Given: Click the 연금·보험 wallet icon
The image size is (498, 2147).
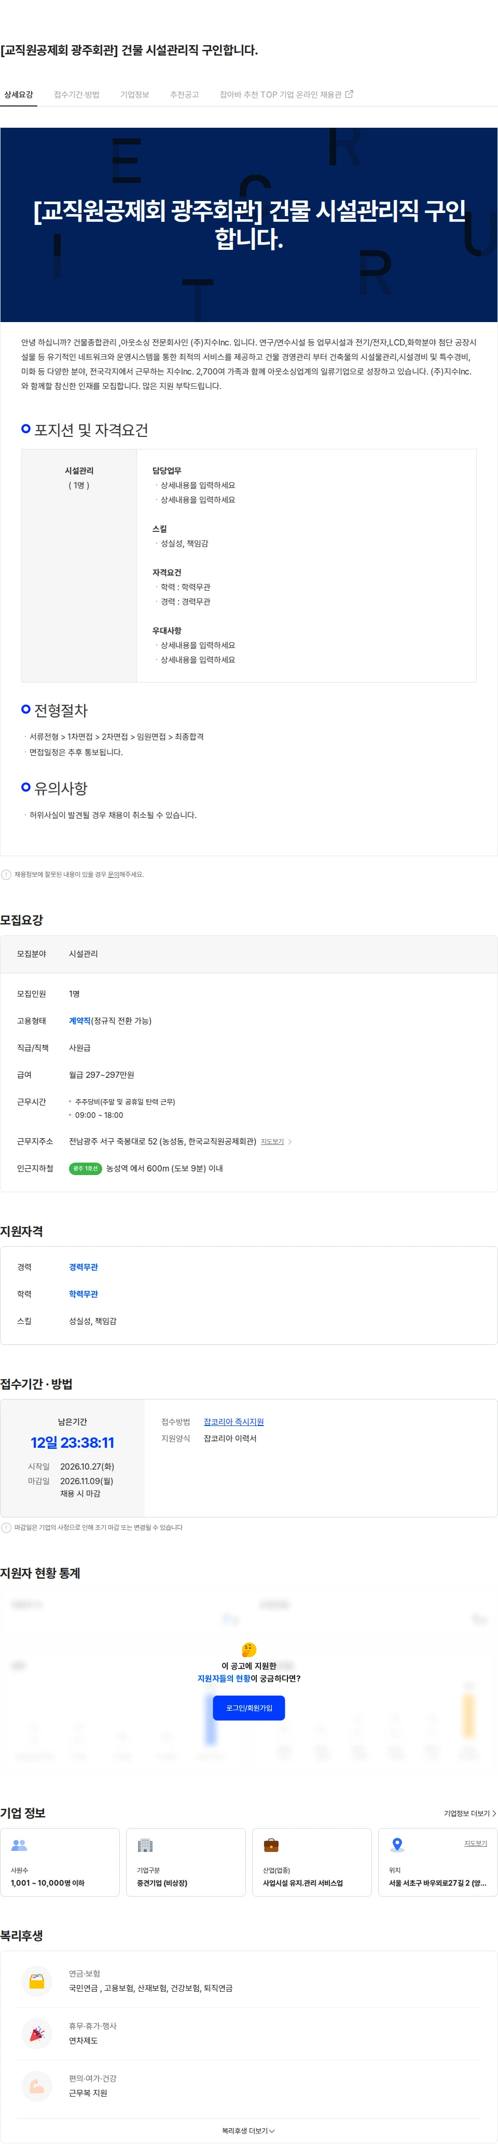Looking at the screenshot, I should click(37, 1981).
